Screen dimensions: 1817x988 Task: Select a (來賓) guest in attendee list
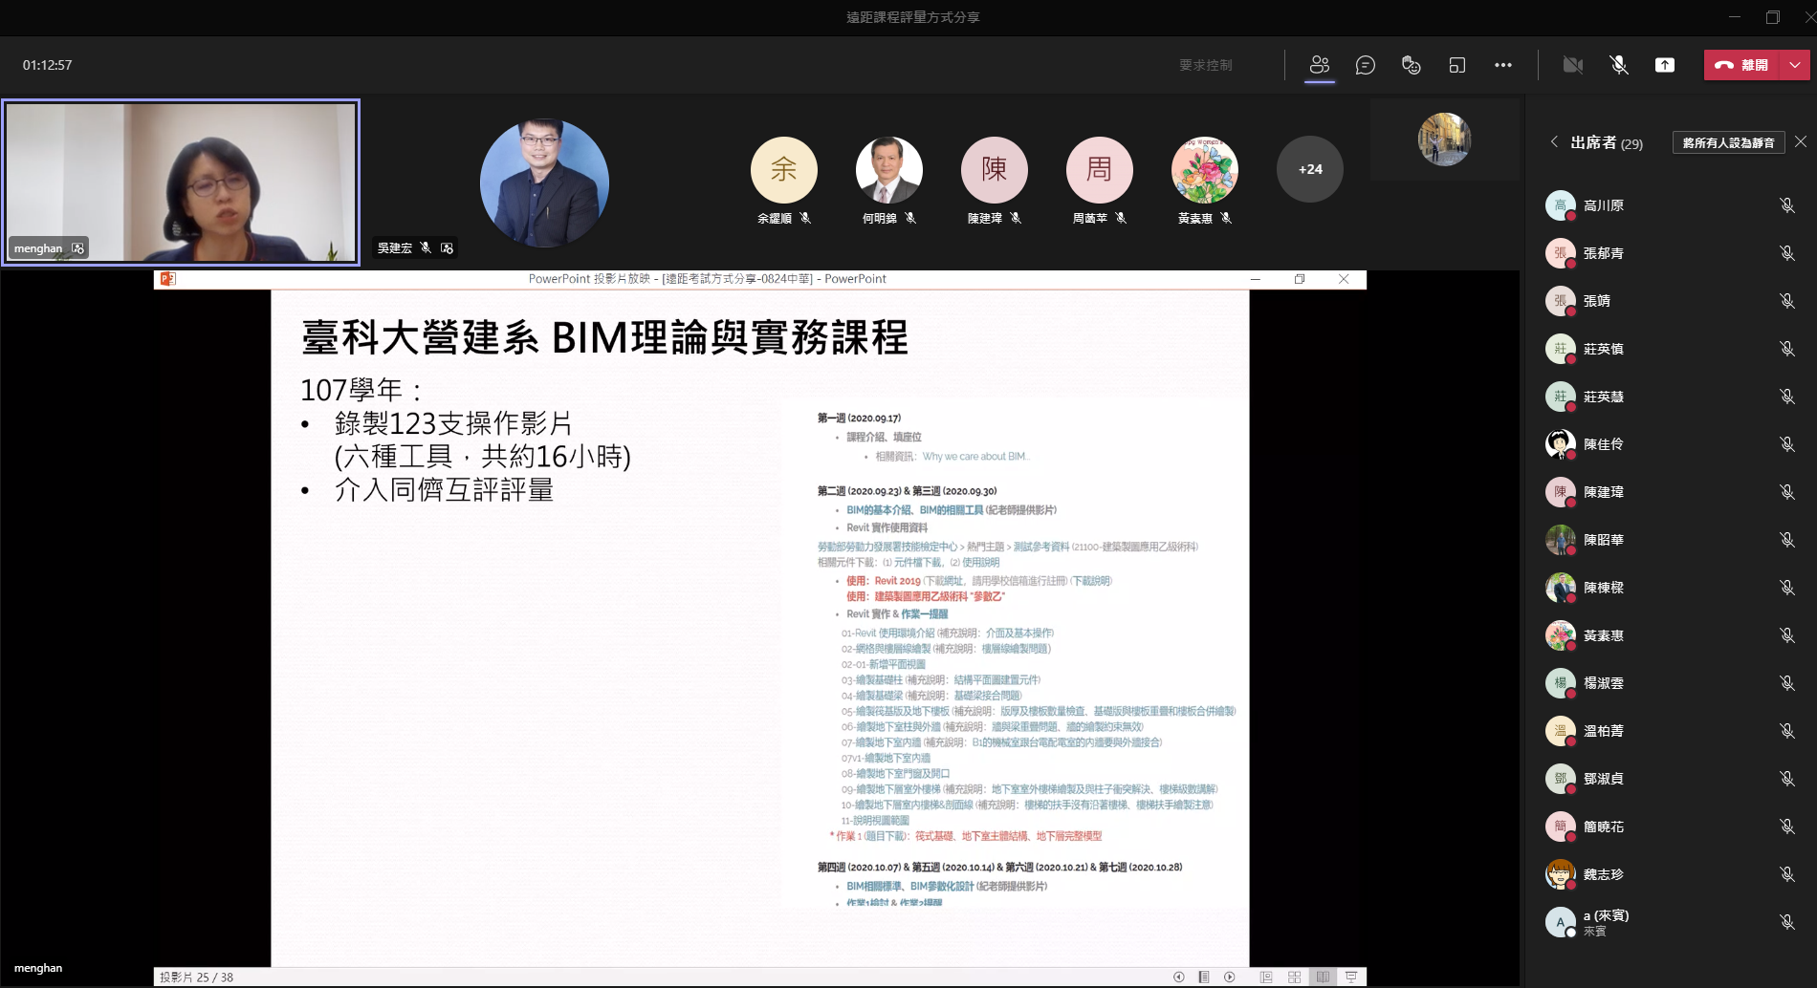[1673, 922]
